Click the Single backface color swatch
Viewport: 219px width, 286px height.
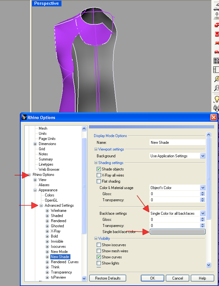(177, 232)
